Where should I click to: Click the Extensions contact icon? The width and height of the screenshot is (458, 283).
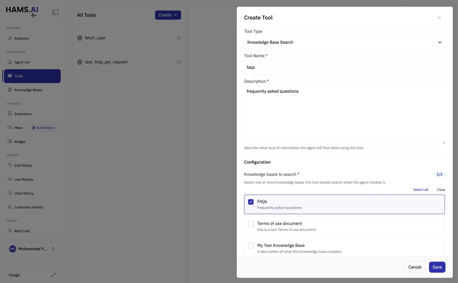click(10, 114)
